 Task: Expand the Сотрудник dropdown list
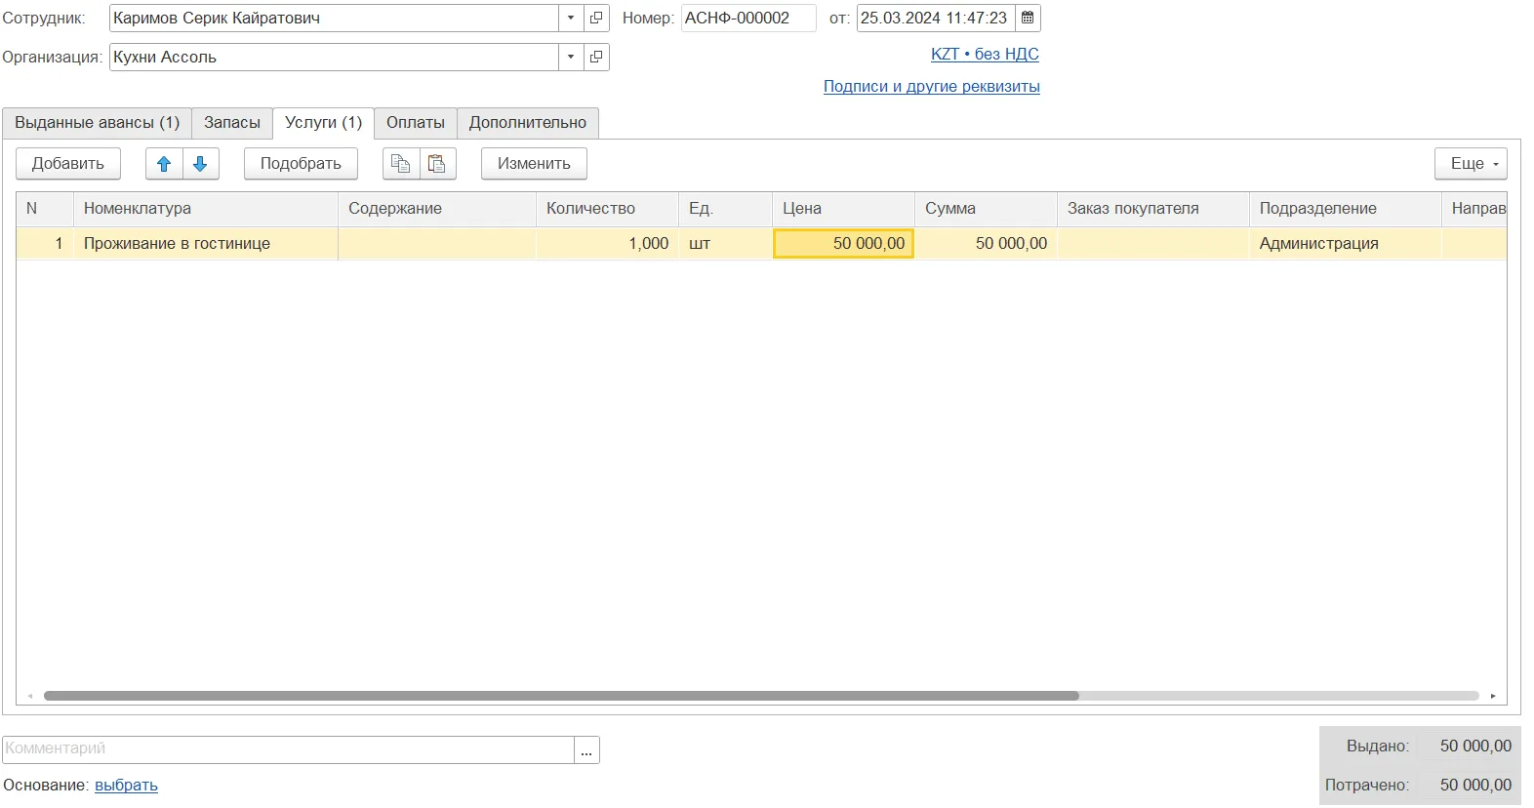(x=571, y=18)
